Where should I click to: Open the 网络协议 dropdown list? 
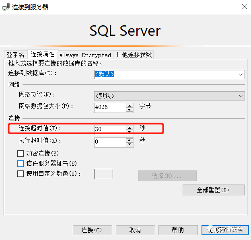241,96
